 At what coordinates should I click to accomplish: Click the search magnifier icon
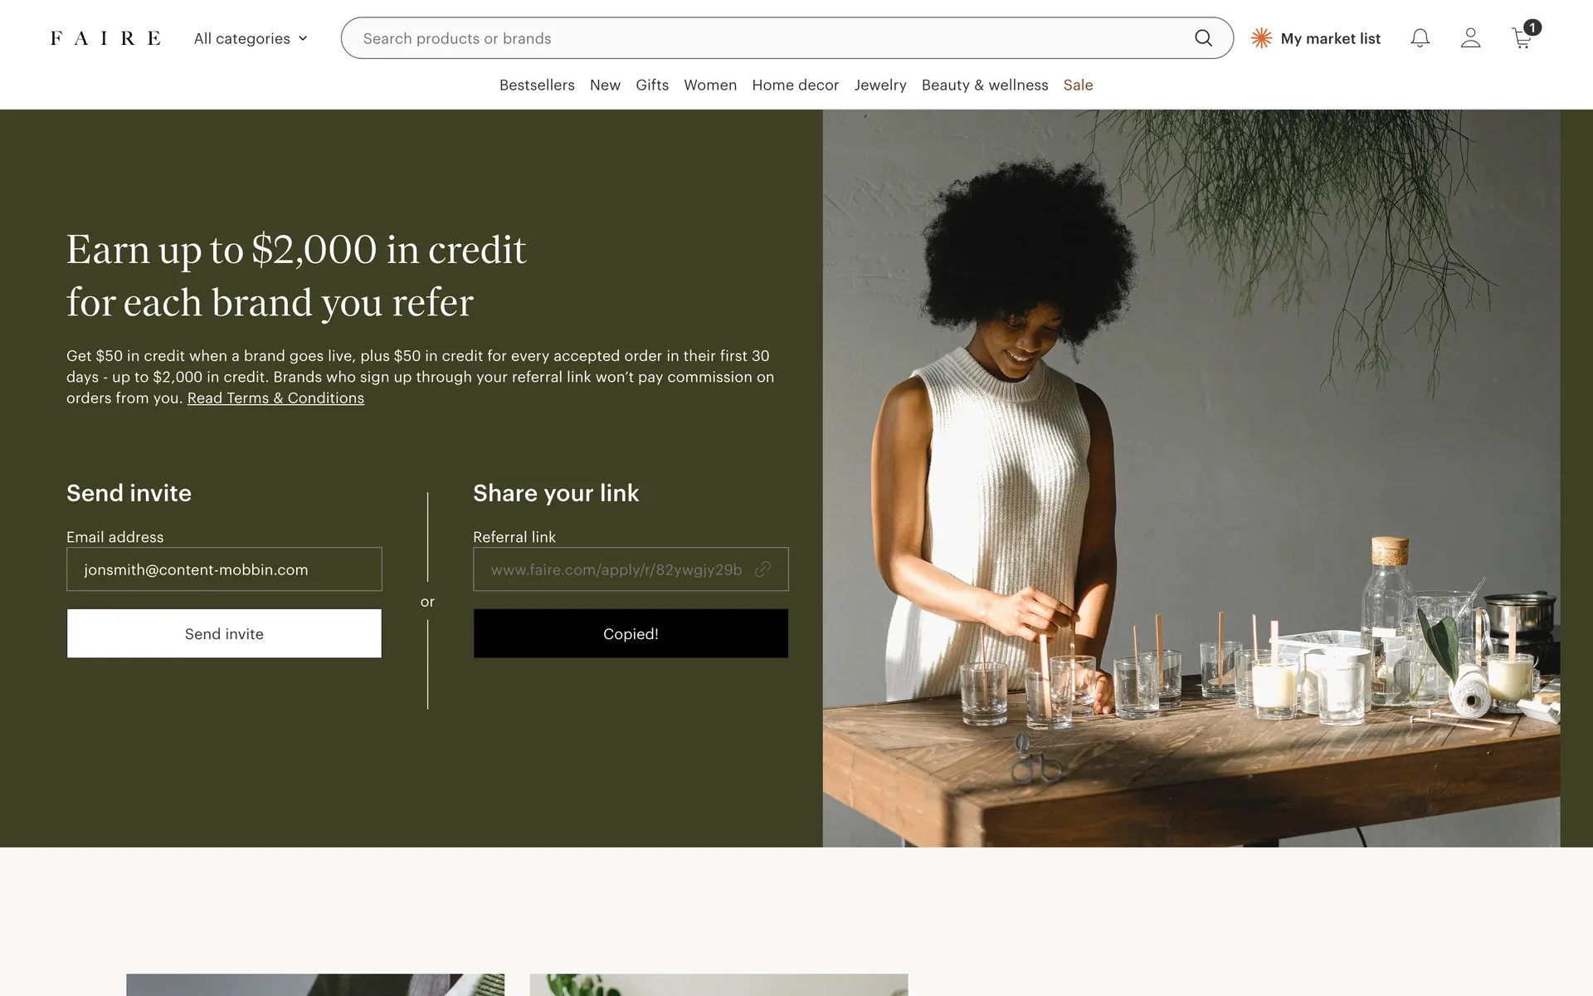click(1203, 38)
